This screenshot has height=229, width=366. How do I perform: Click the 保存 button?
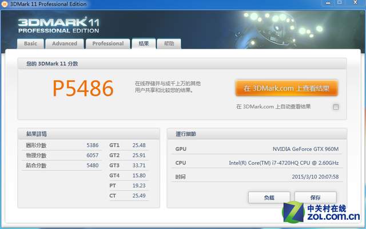pos(315,197)
